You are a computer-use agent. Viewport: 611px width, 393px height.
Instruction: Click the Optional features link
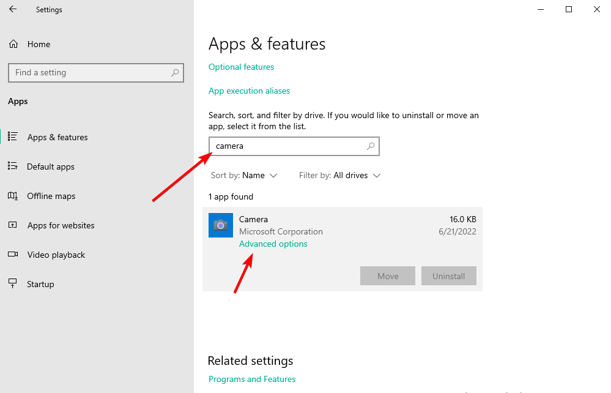tap(241, 67)
